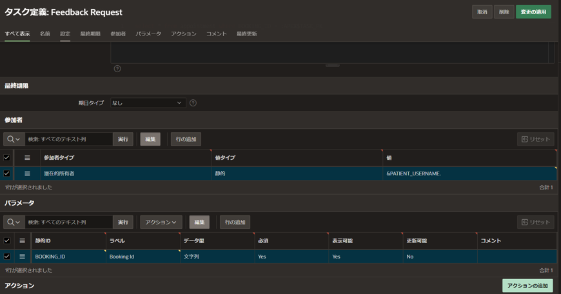Toggle 編集 mode in 参加者 grid
The width and height of the screenshot is (561, 294).
click(150, 139)
